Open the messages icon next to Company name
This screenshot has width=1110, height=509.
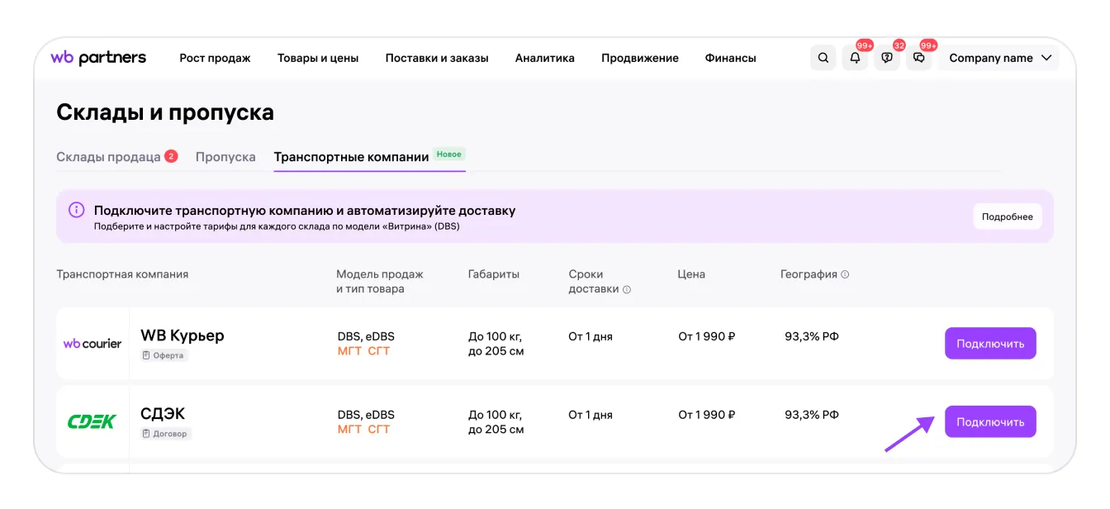pyautogui.click(x=919, y=58)
